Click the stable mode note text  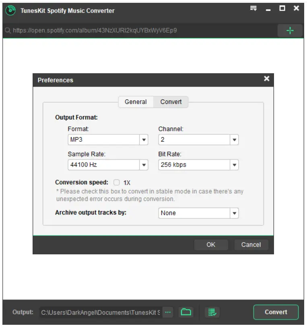click(x=150, y=195)
